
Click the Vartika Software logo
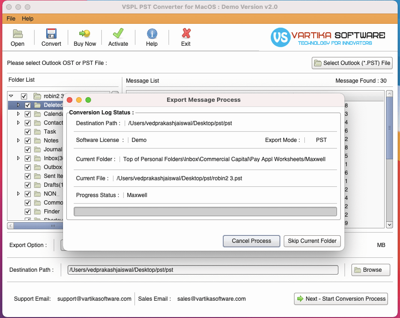(x=328, y=37)
